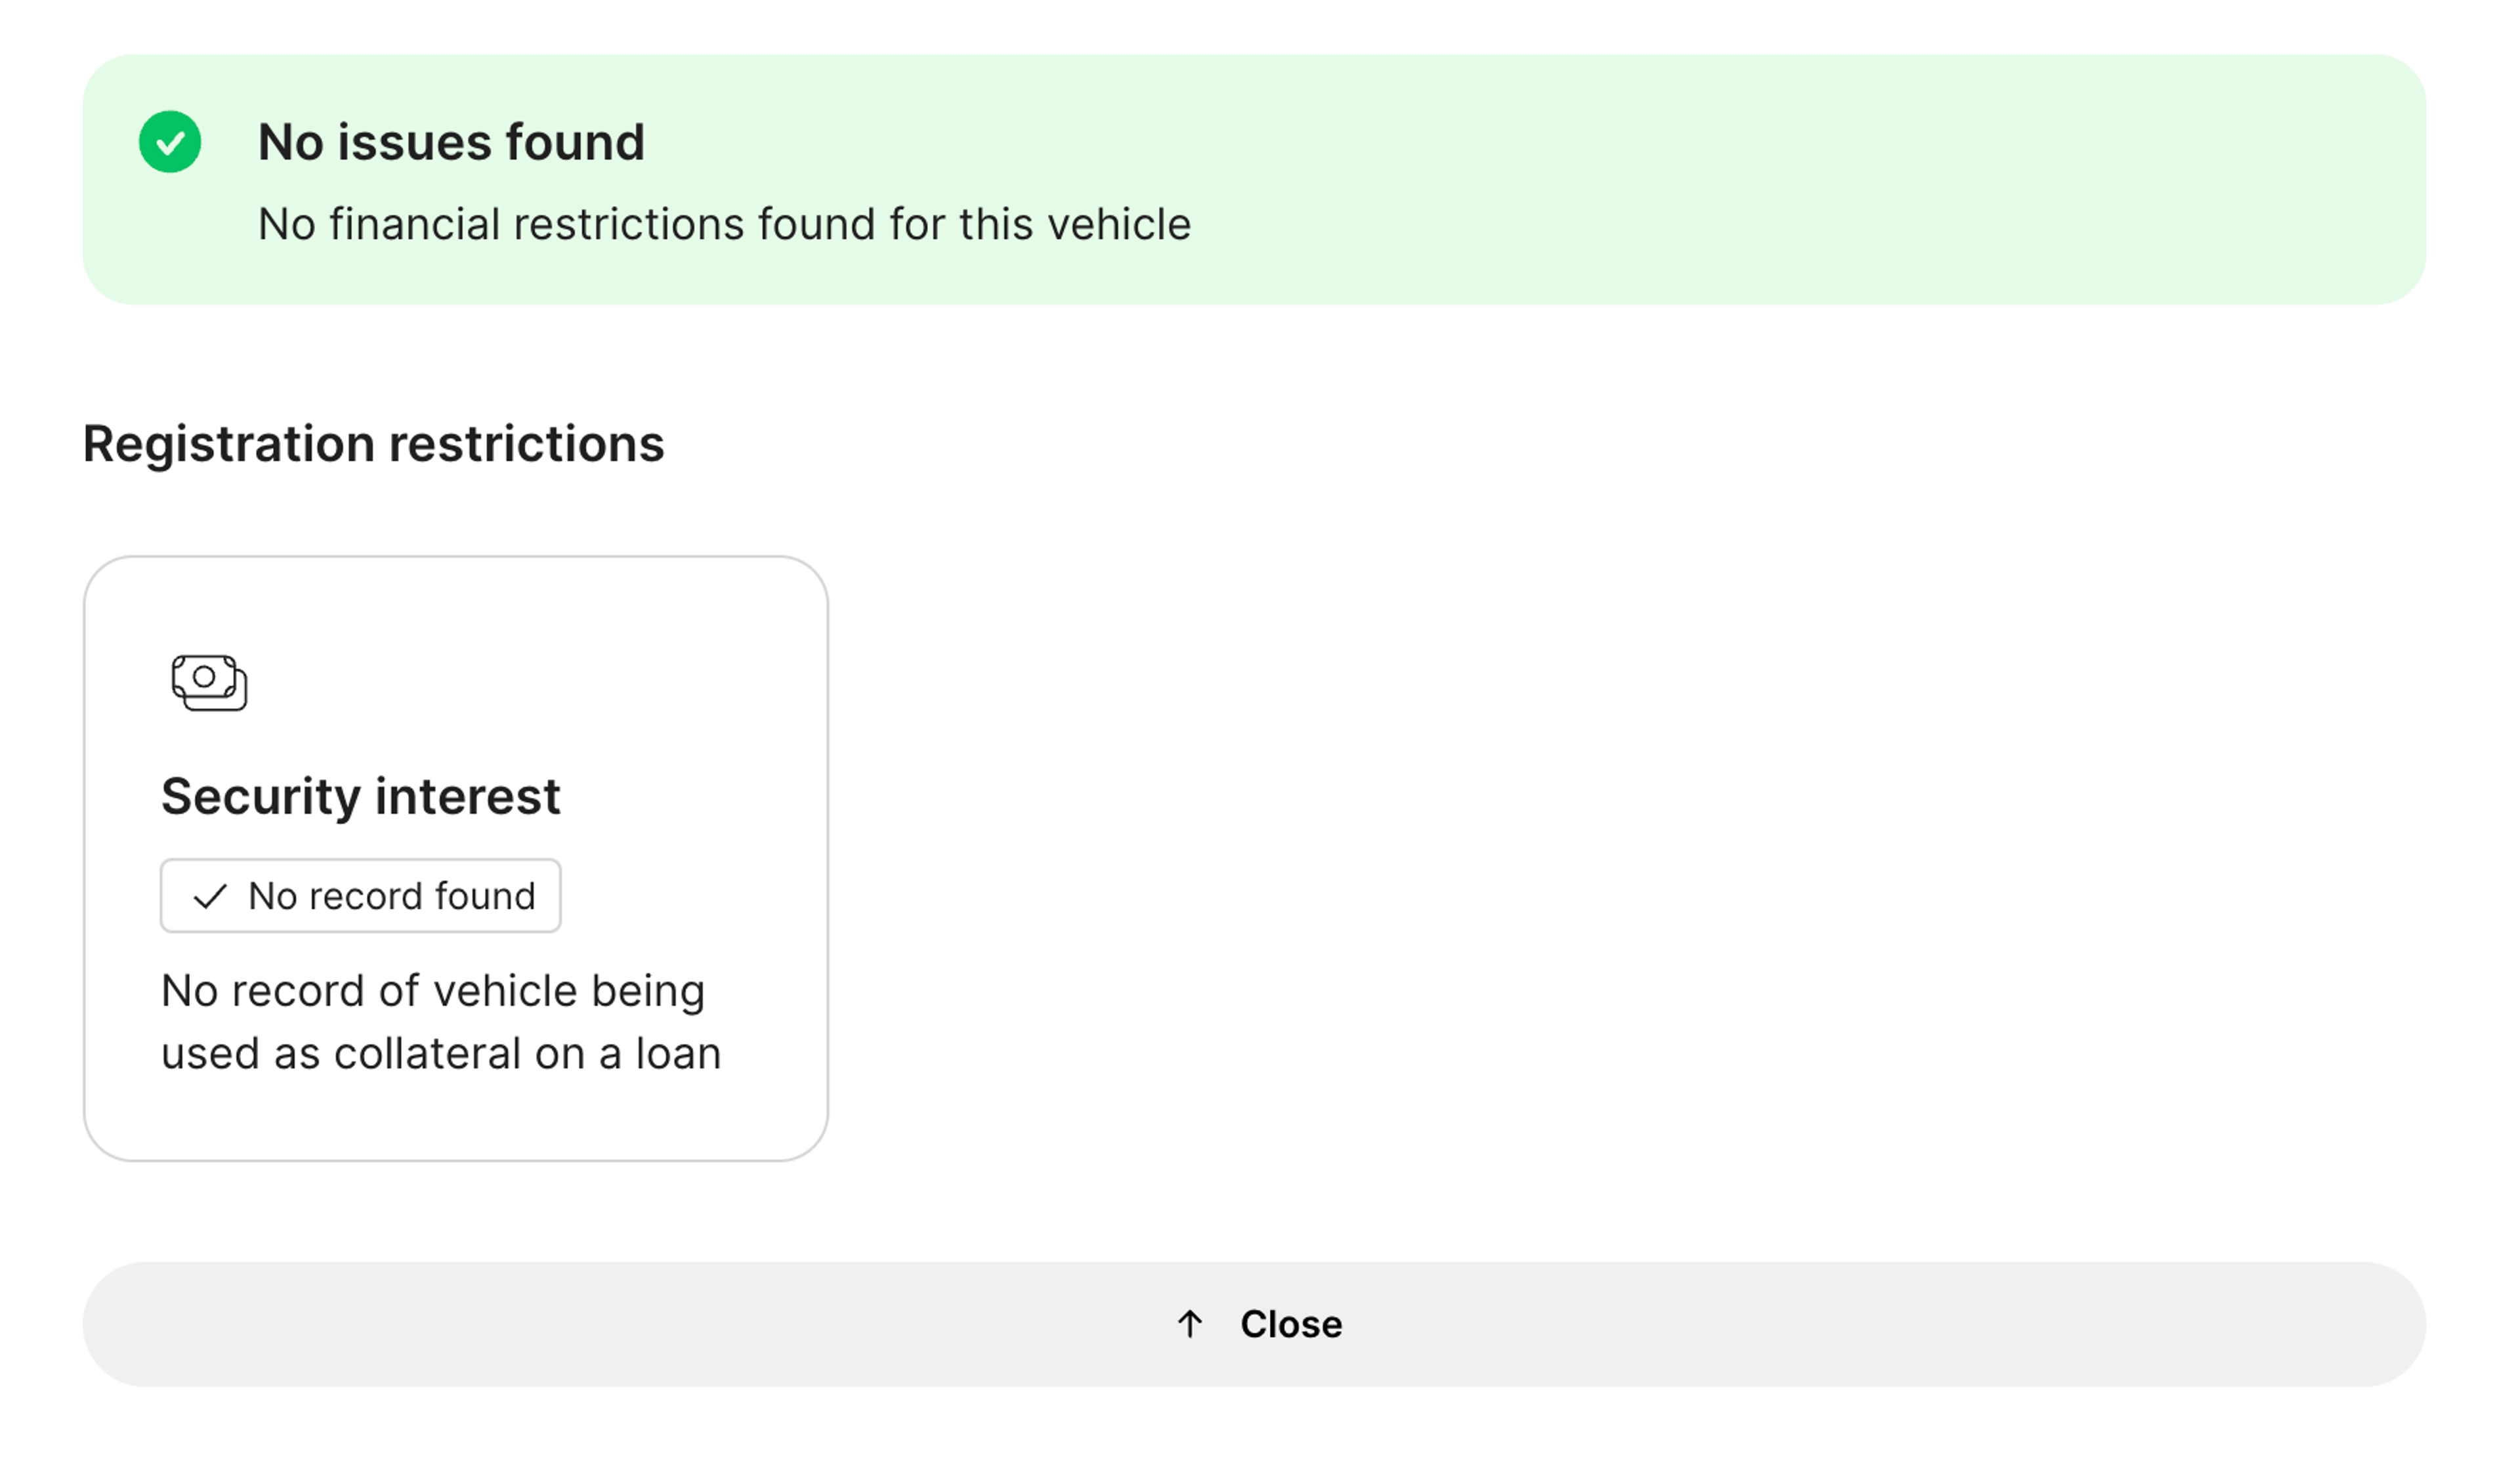The width and height of the screenshot is (2520, 1459).
Task: Click the word 'interest' in the card title
Action: tap(467, 797)
